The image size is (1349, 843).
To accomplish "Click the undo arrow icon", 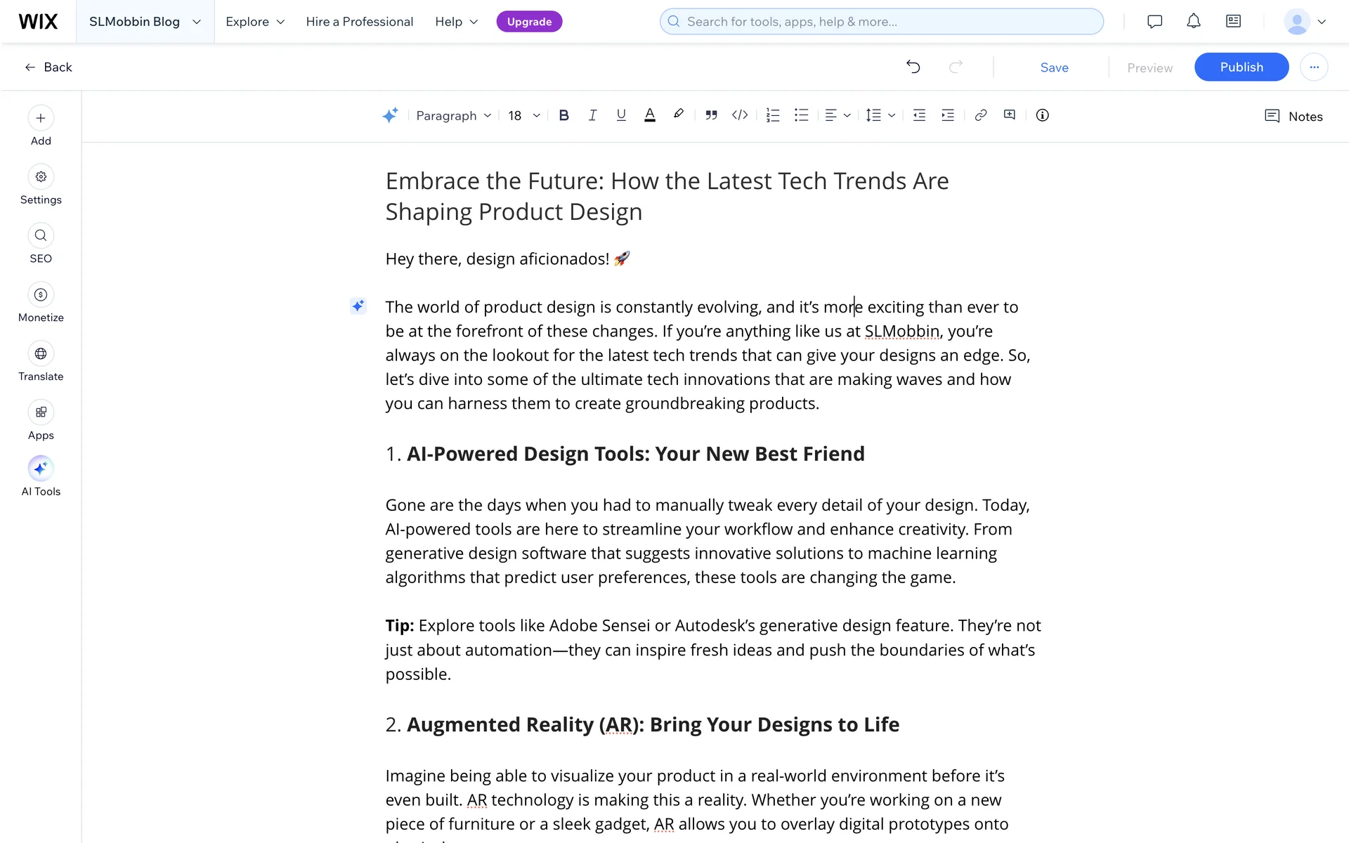I will click(x=913, y=67).
